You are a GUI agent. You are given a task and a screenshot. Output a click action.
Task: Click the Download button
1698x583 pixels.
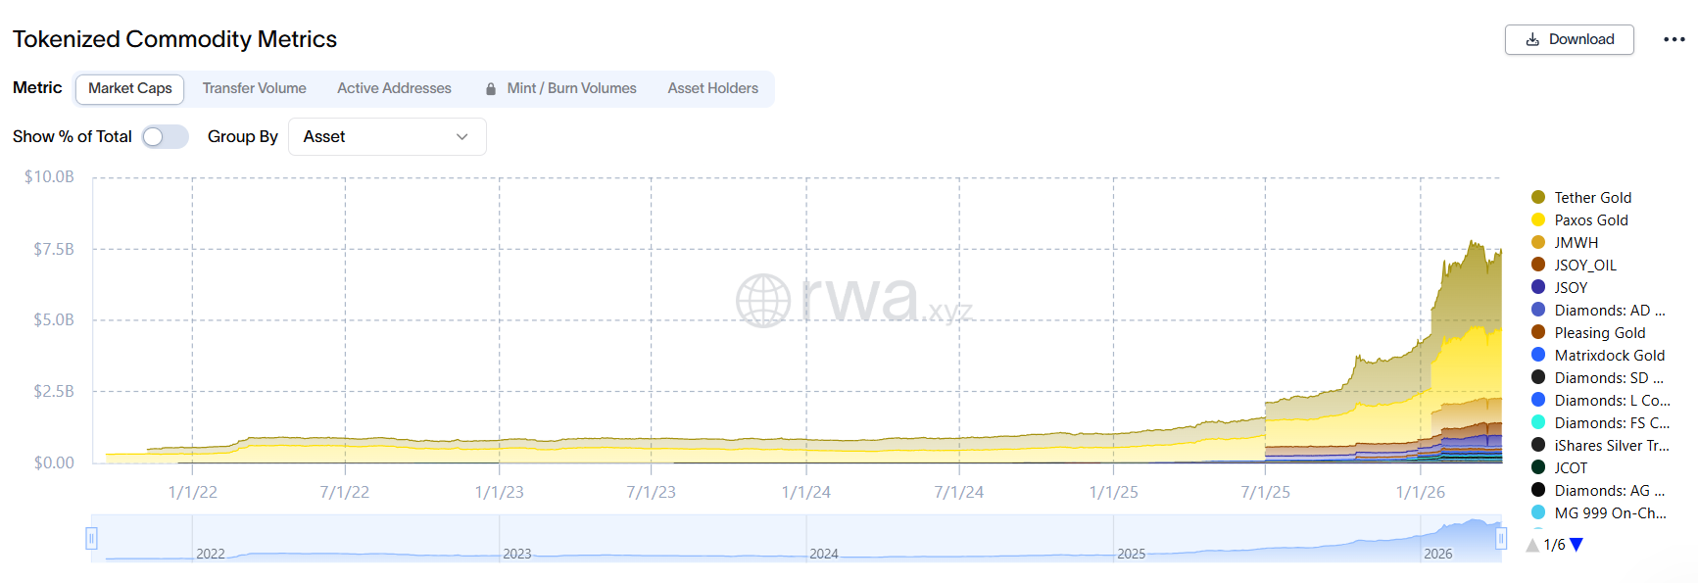[x=1569, y=39]
